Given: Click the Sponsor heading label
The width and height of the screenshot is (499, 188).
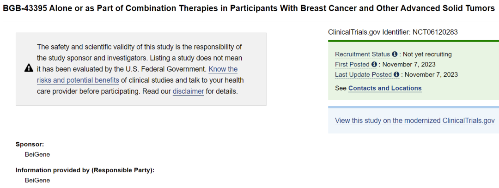Looking at the screenshot, I should pyautogui.click(x=30, y=144).
